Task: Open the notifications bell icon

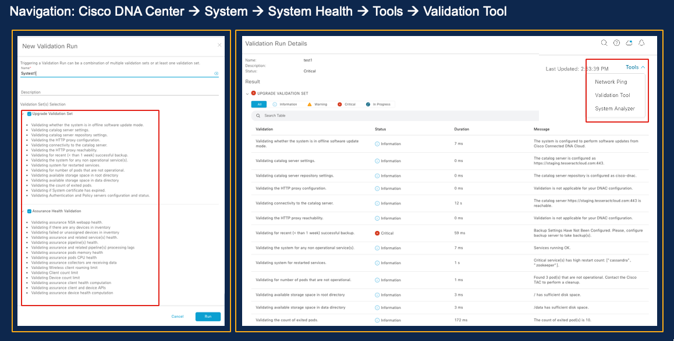Action: point(641,43)
